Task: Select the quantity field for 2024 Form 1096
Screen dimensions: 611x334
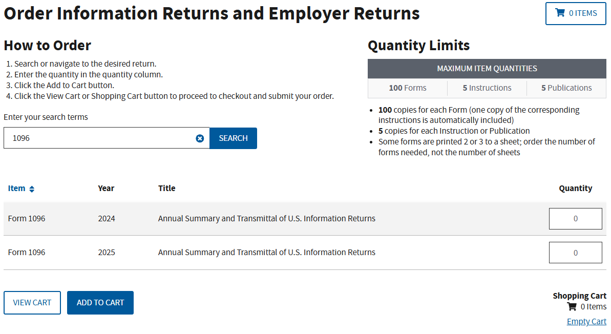Action: [x=575, y=218]
